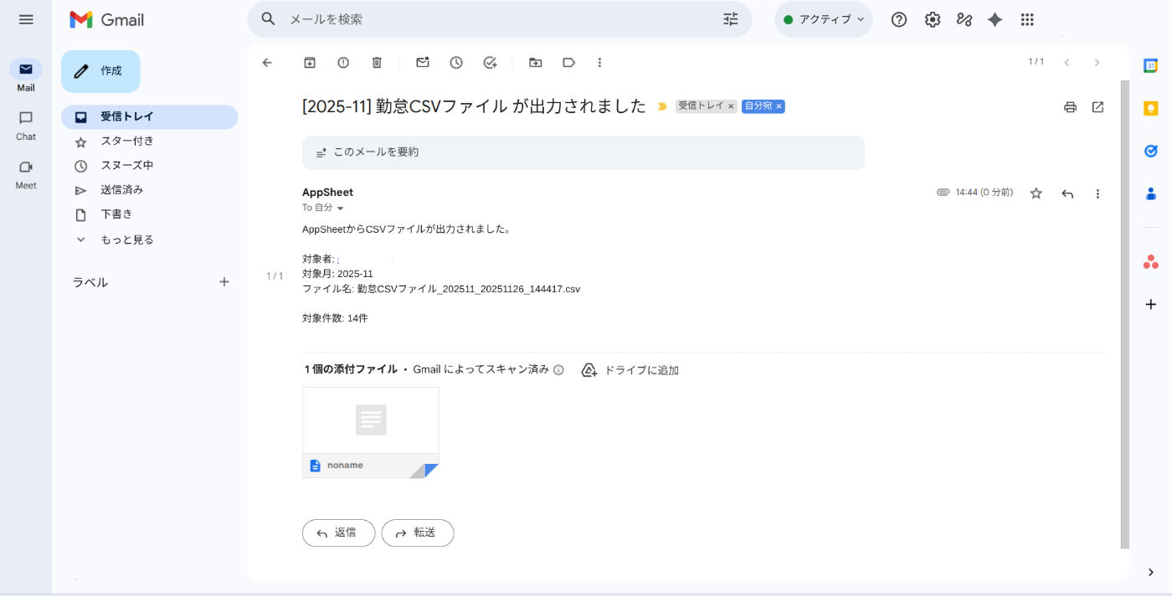Click the attachment paperclip icon

(943, 193)
